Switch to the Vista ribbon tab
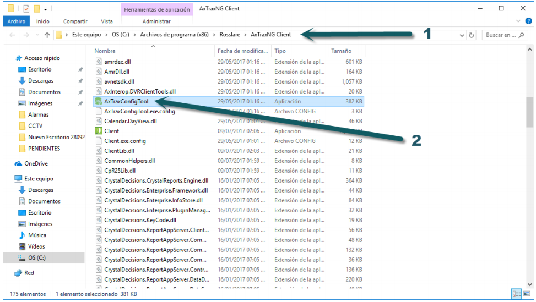This screenshot has height=302, width=536. [x=107, y=21]
